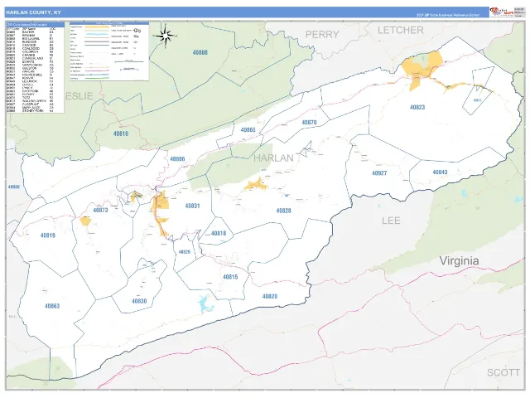Click ZIP label 40823
Image resolution: width=530 pixels, height=398 pixels.
point(417,107)
